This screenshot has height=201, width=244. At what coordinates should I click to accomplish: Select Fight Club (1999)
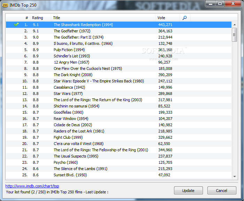pyautogui.click(x=119, y=137)
